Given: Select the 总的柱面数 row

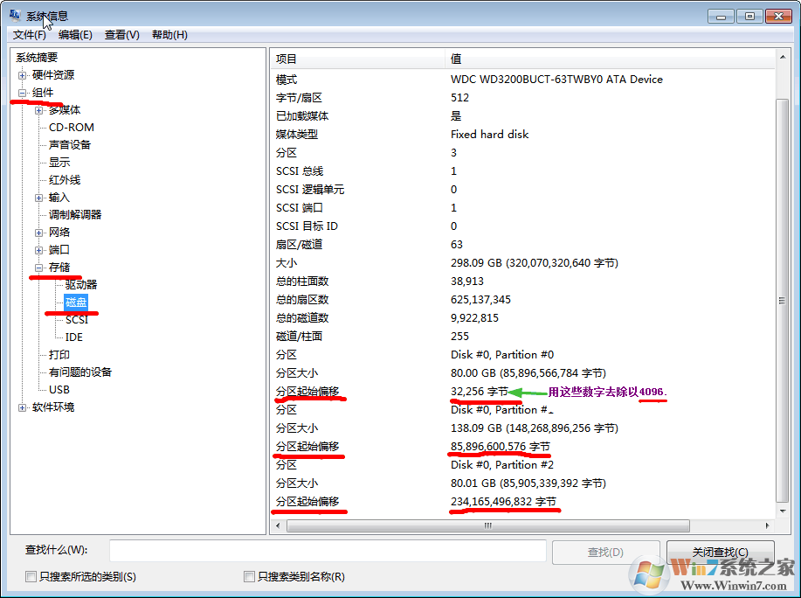Looking at the screenshot, I should tap(522, 282).
